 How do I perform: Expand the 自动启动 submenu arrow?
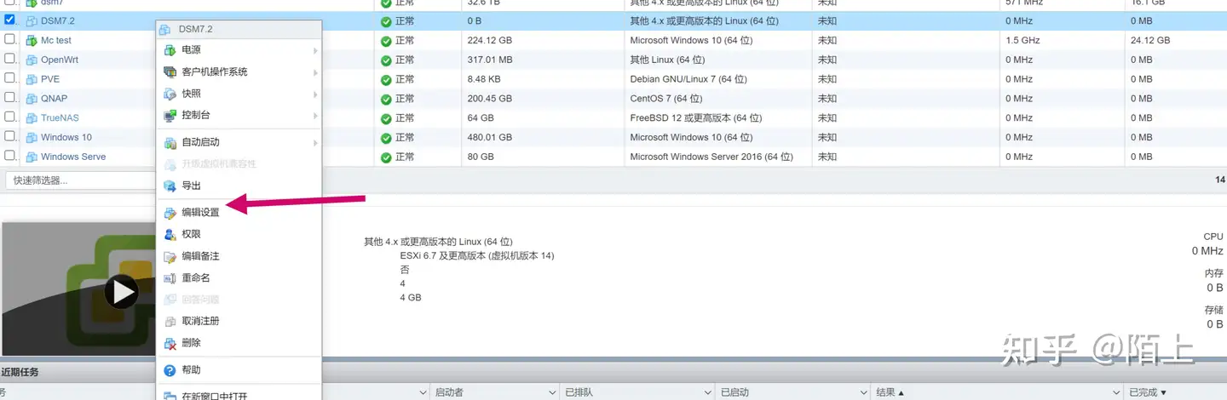[315, 142]
